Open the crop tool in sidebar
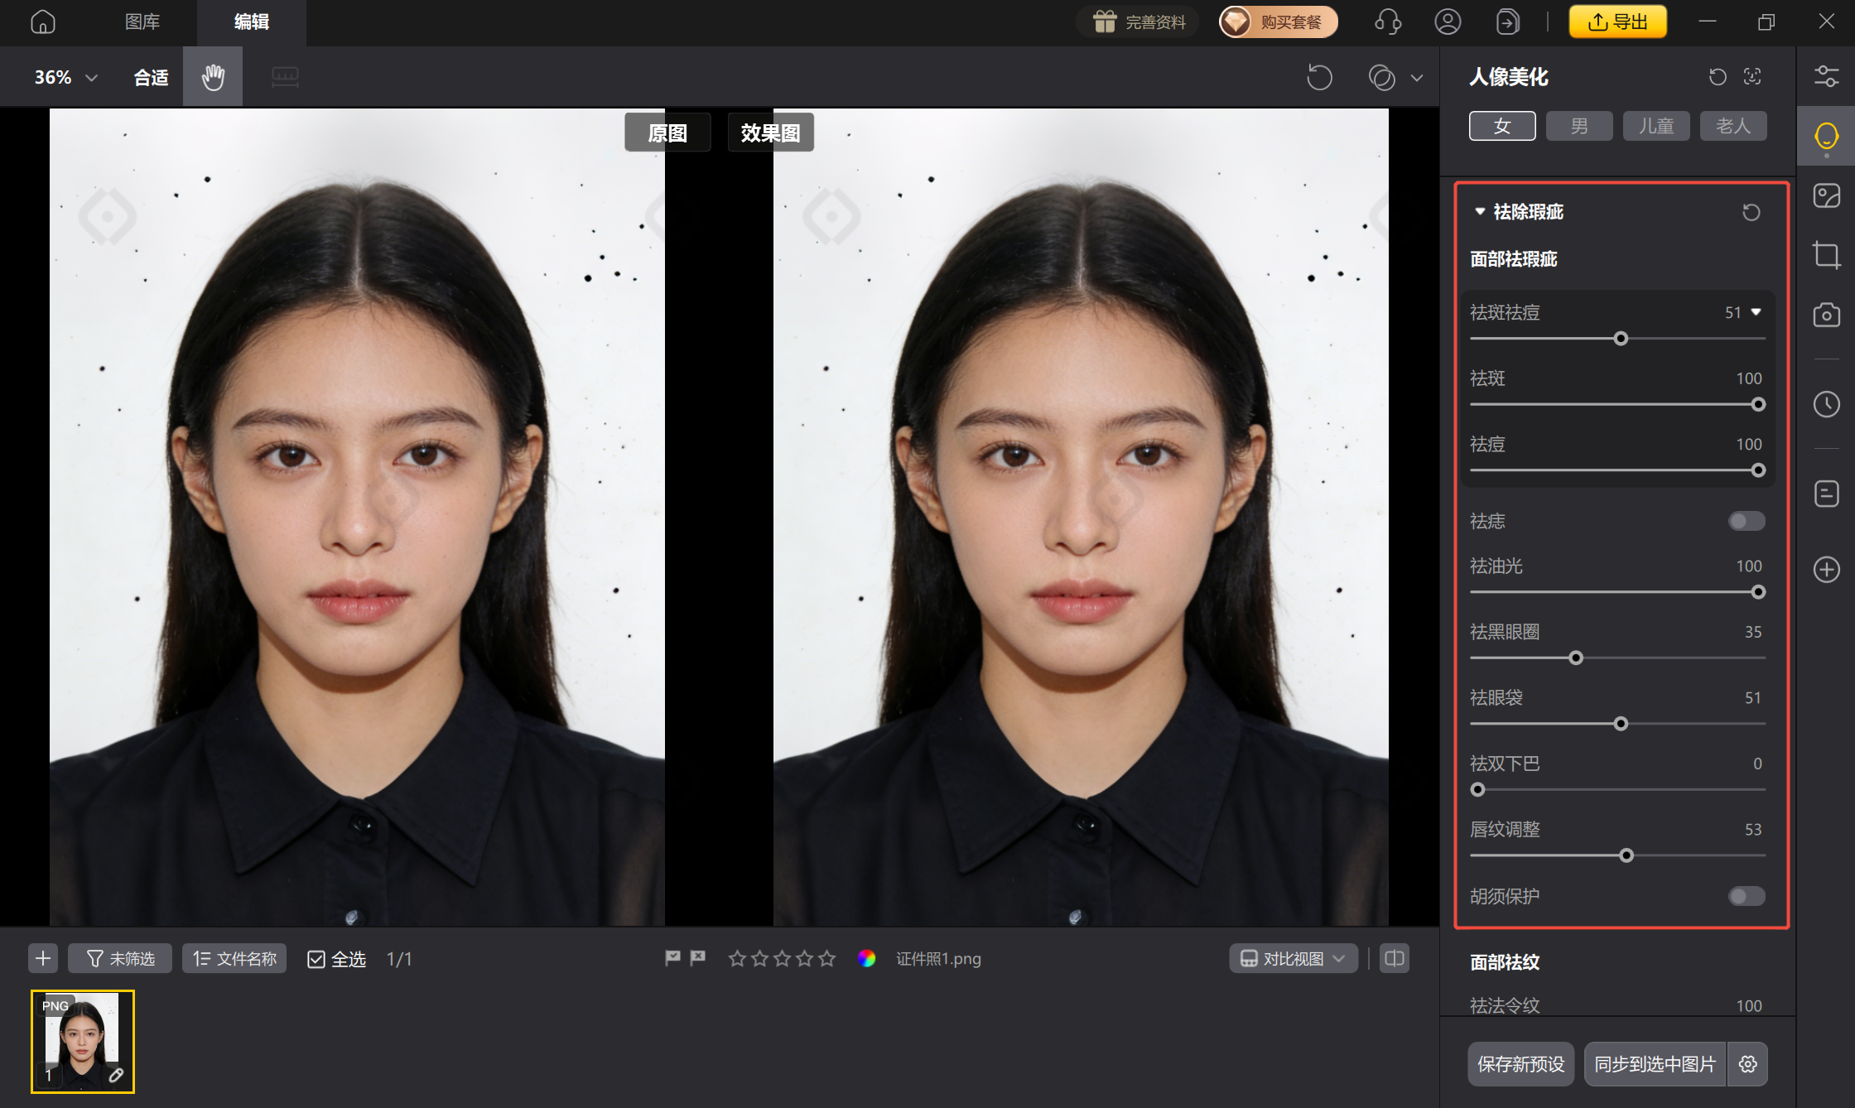1855x1108 pixels. pyautogui.click(x=1826, y=254)
